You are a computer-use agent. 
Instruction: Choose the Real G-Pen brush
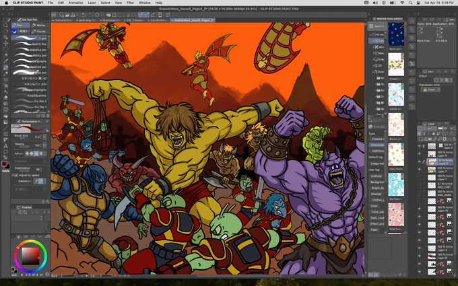(29, 44)
